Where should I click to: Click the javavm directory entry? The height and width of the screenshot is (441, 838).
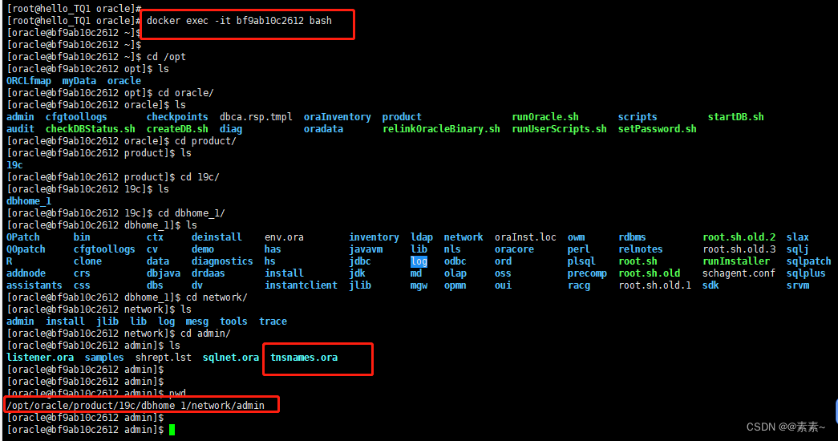click(x=366, y=249)
